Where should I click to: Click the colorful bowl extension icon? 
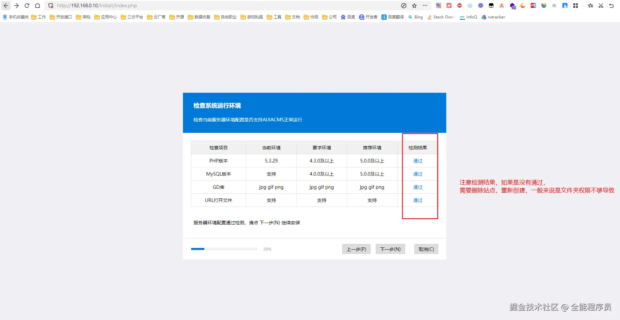pos(544,6)
